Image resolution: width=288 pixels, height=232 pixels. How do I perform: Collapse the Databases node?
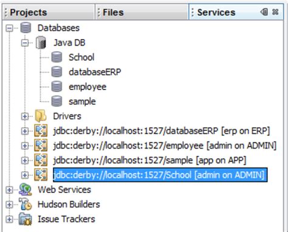[9, 28]
